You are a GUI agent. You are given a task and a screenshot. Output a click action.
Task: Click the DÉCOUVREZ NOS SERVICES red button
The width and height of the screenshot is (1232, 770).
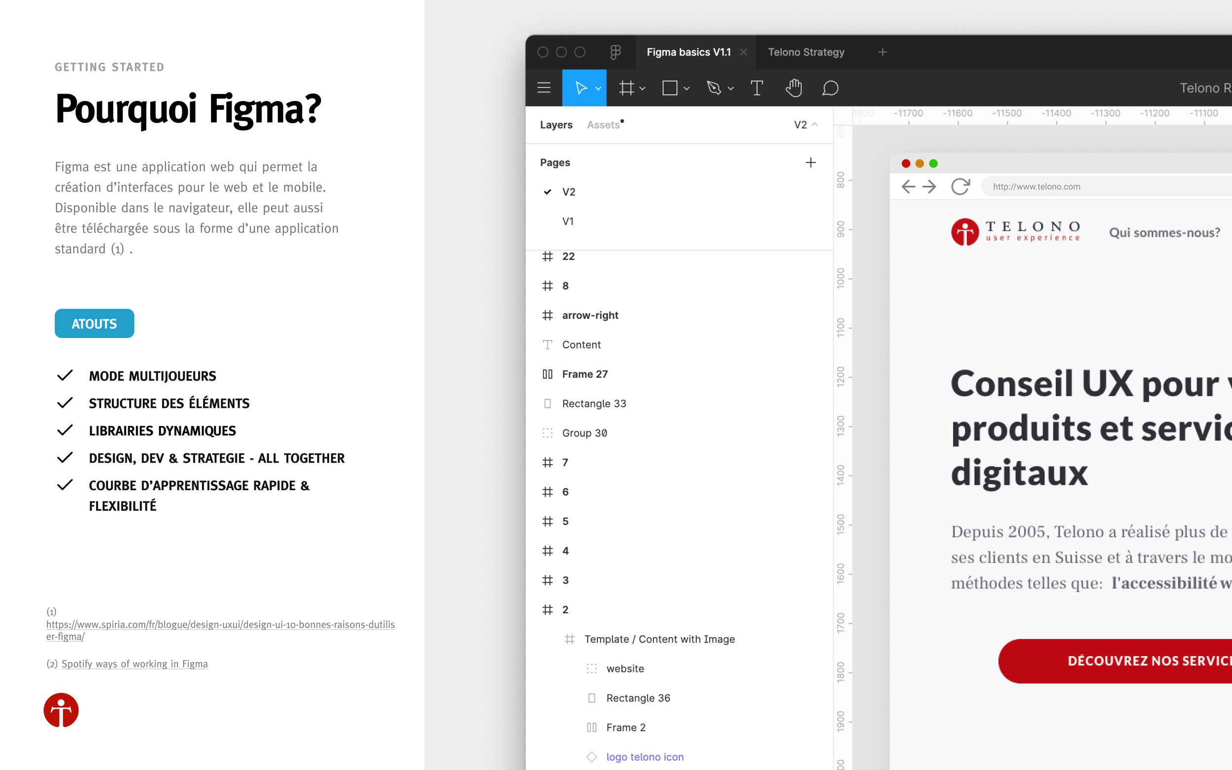coord(1115,661)
